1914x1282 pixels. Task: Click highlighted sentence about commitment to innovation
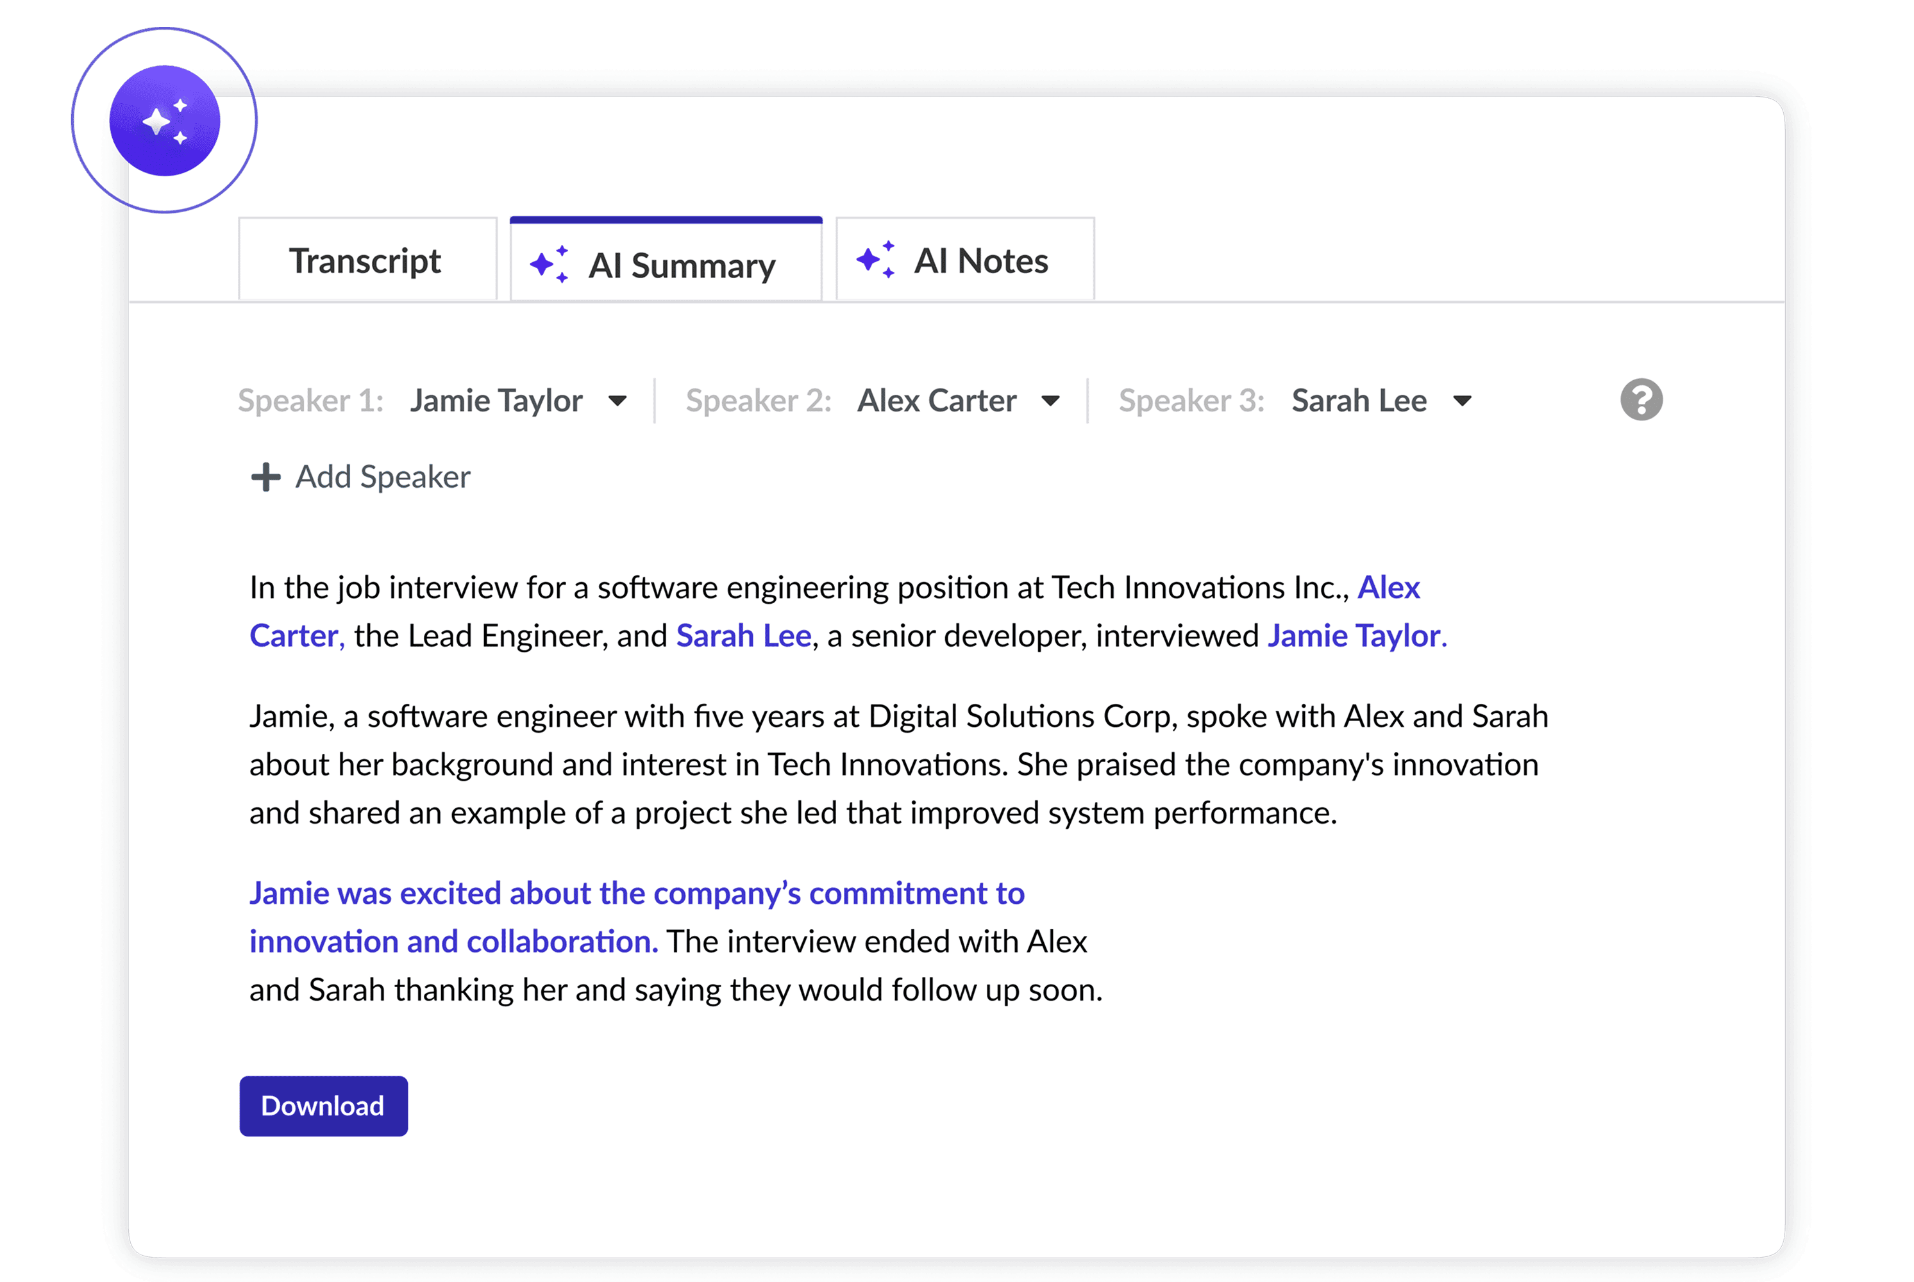pyautogui.click(x=636, y=917)
